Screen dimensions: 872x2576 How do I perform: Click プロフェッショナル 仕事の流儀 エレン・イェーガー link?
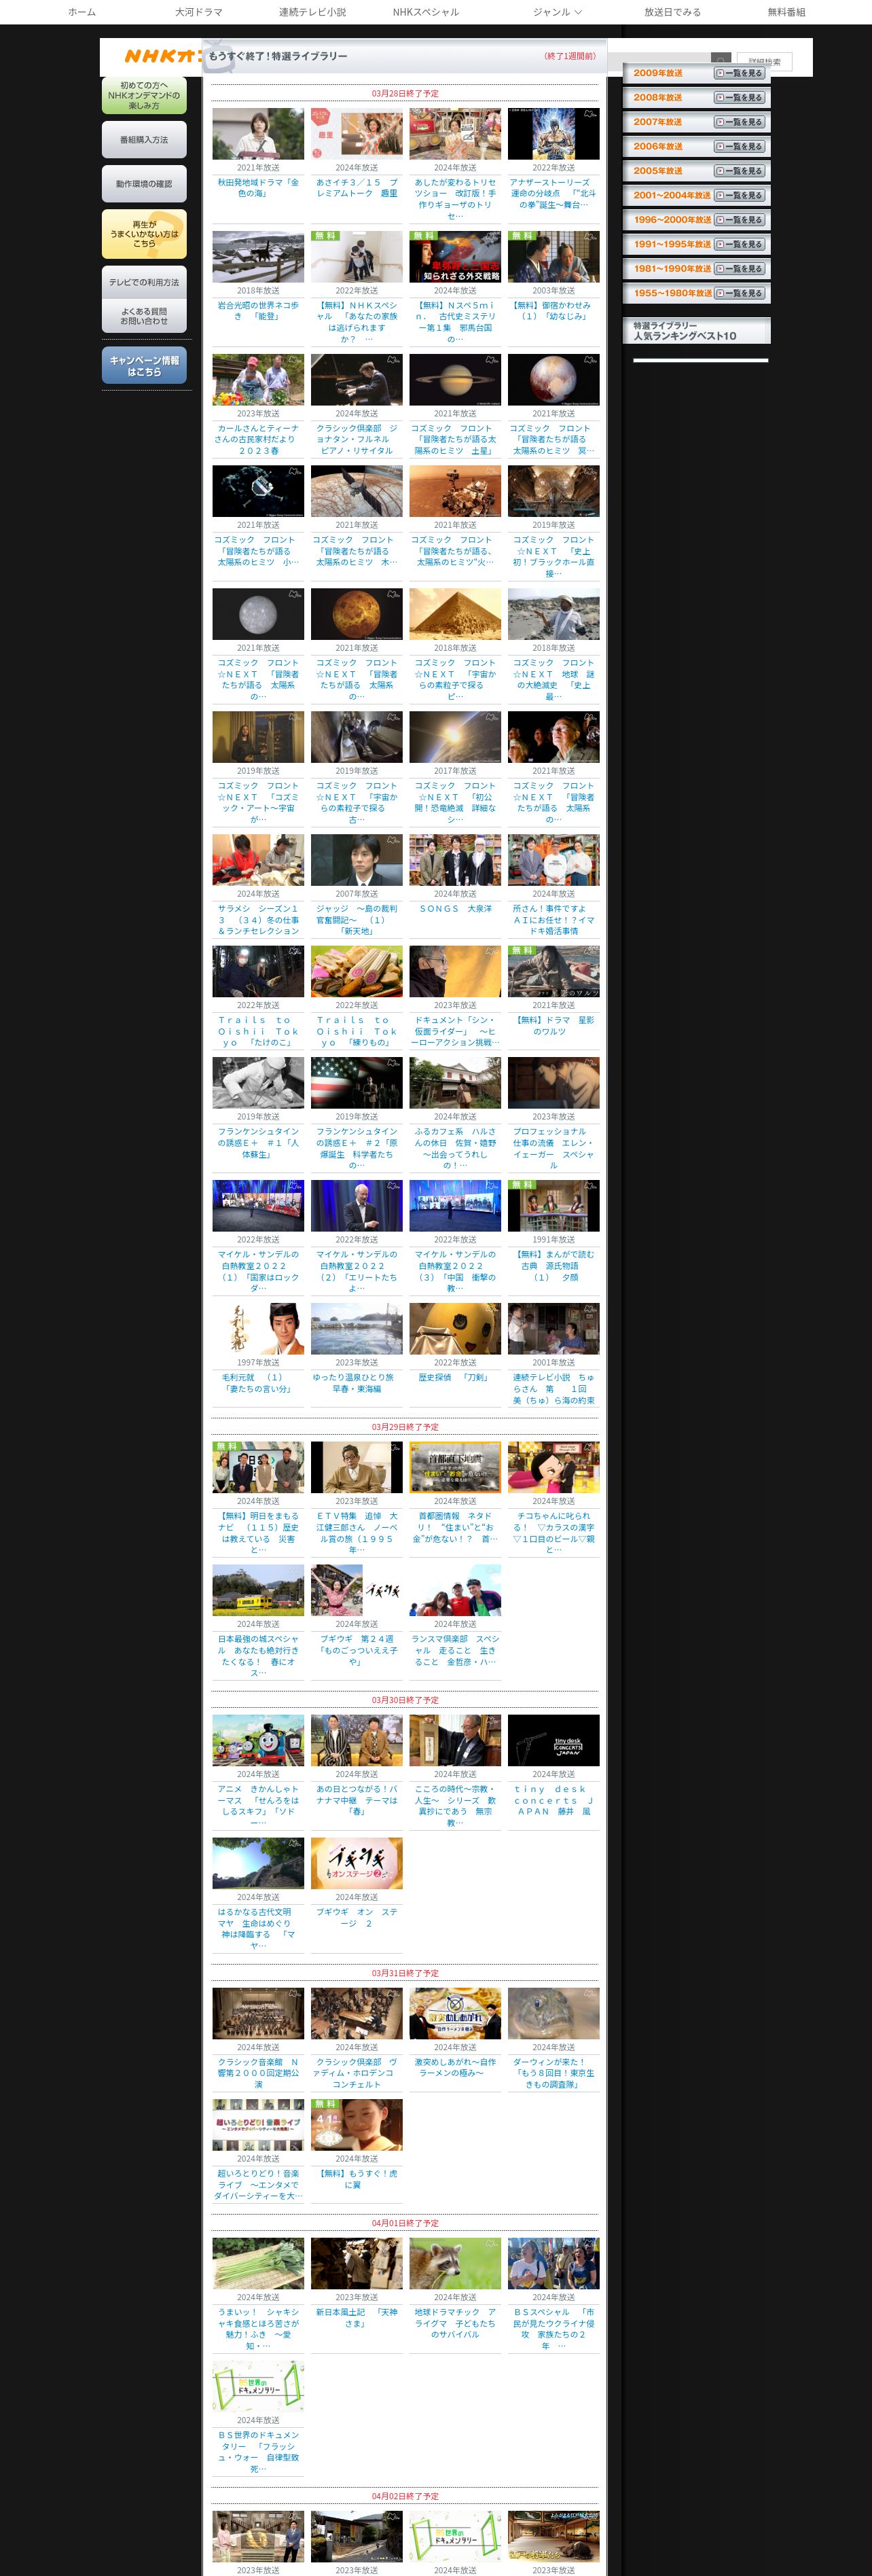(x=554, y=1148)
